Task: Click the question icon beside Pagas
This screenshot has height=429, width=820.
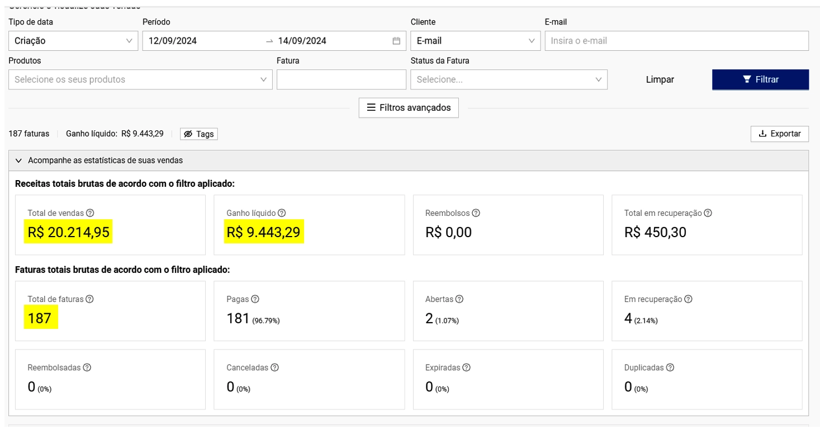Action: 255,299
